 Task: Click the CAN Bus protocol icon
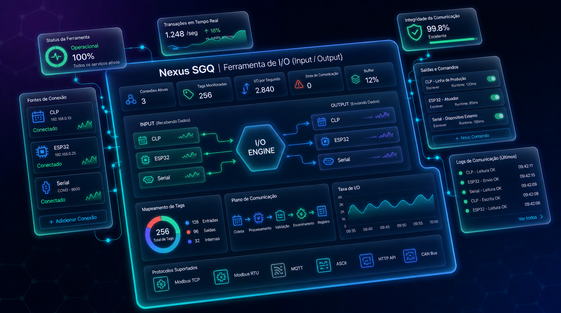click(410, 256)
